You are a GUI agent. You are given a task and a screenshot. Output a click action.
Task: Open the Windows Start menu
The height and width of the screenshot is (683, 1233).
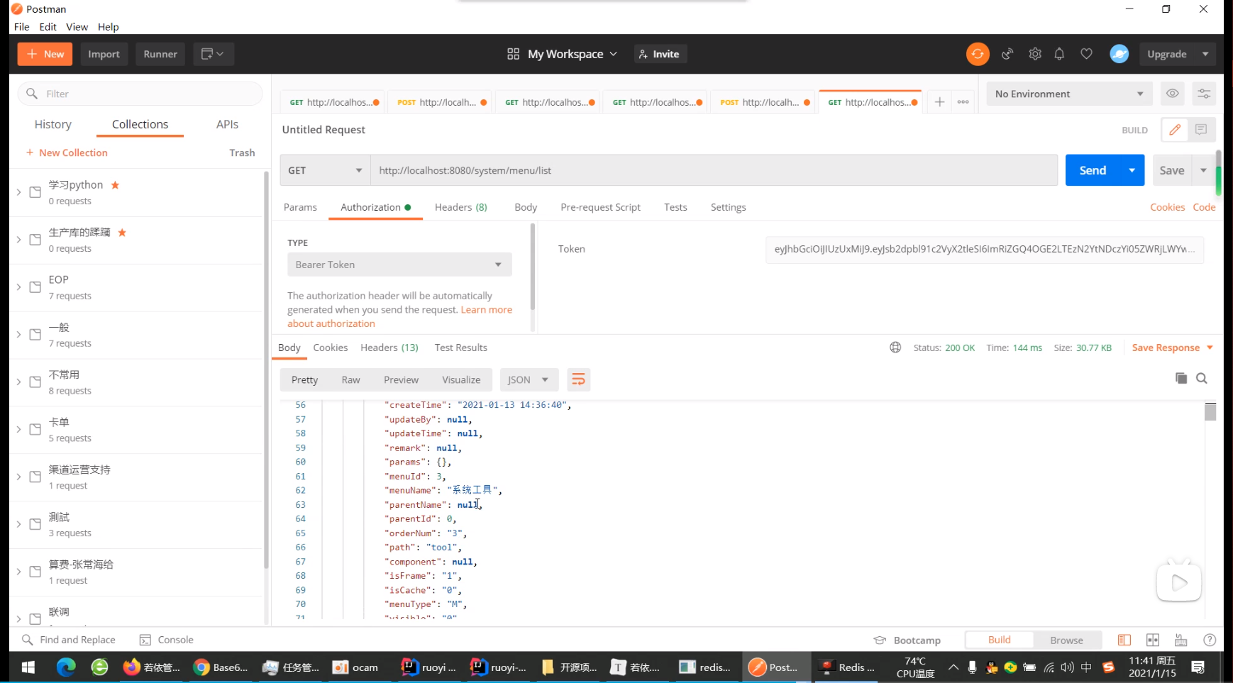(28, 667)
